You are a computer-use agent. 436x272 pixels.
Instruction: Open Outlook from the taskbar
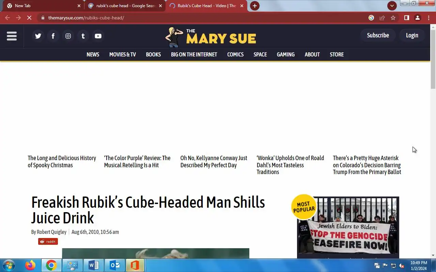(x=115, y=265)
